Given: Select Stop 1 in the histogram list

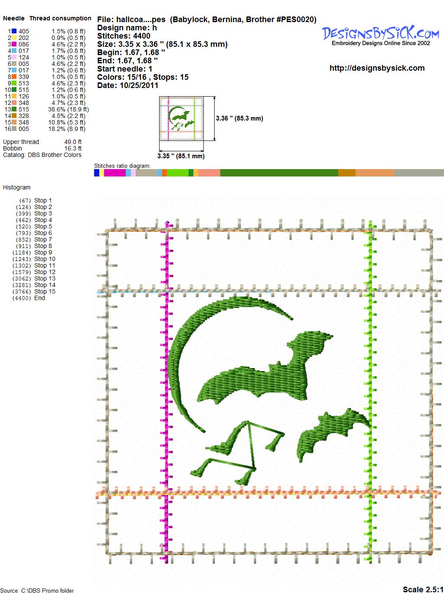Looking at the screenshot, I should click(42, 200).
